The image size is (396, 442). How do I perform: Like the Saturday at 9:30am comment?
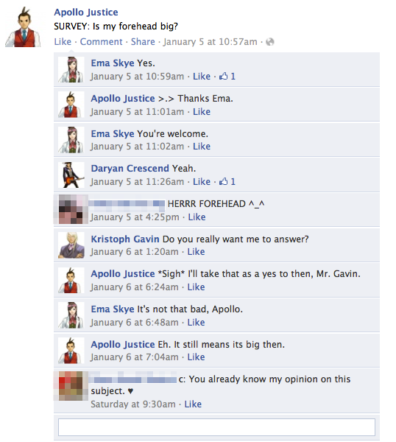pyautogui.click(x=193, y=404)
